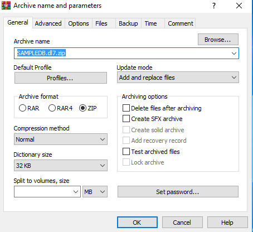
Task: Click the question mark help icon
Action: (x=214, y=6)
